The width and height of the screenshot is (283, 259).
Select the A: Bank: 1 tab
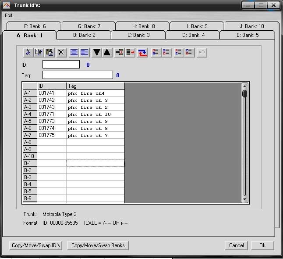pyautogui.click(x=30, y=36)
